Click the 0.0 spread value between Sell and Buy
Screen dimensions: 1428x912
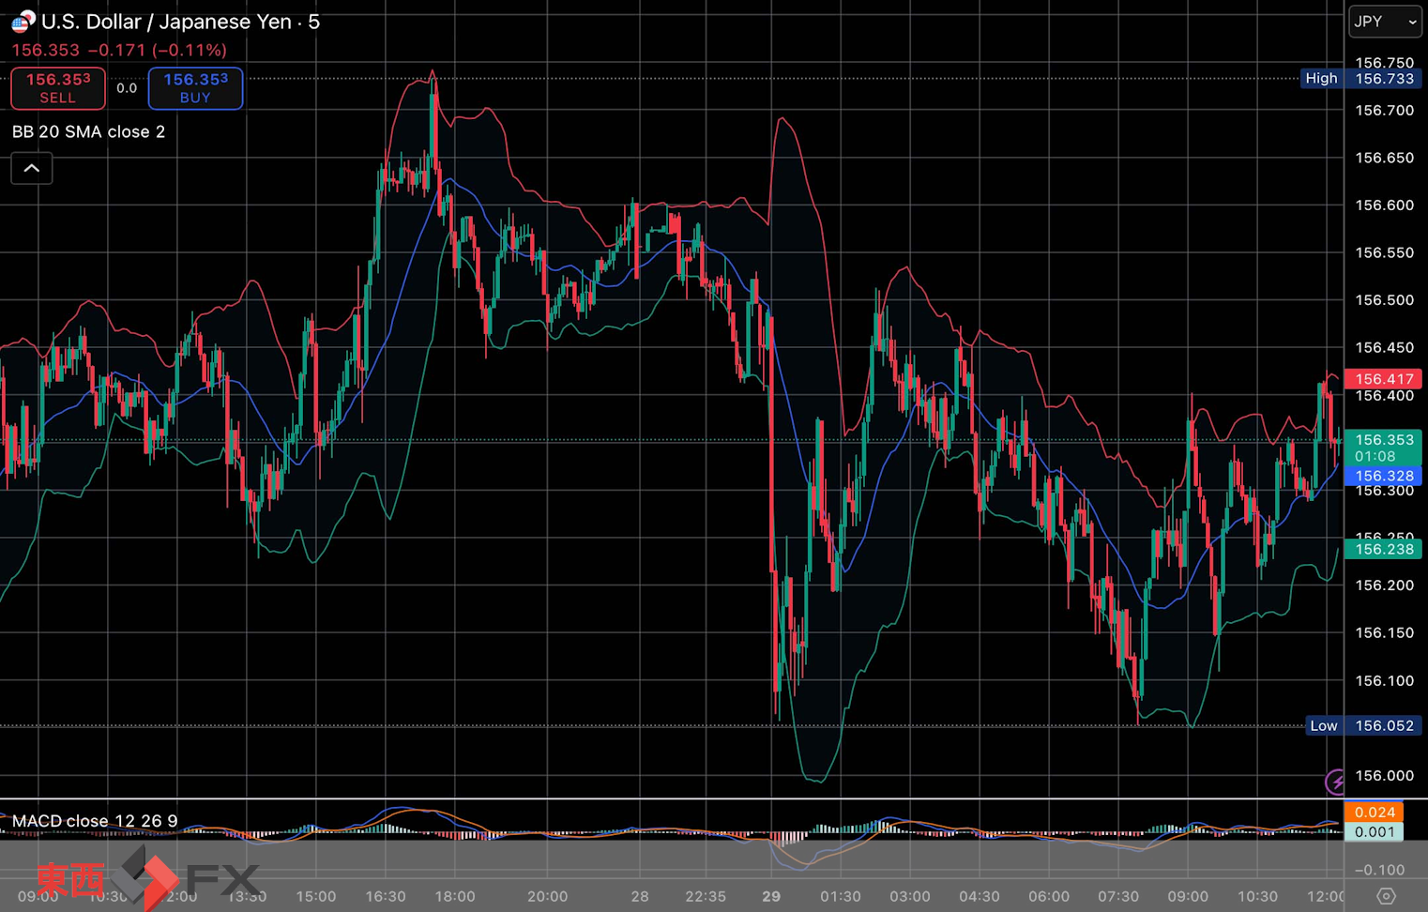point(127,88)
